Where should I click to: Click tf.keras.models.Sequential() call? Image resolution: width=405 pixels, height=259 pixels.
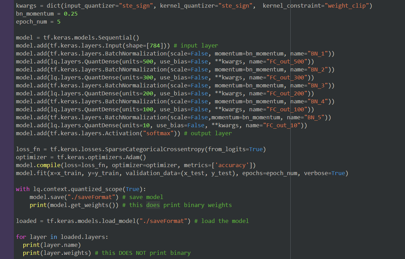(91, 38)
